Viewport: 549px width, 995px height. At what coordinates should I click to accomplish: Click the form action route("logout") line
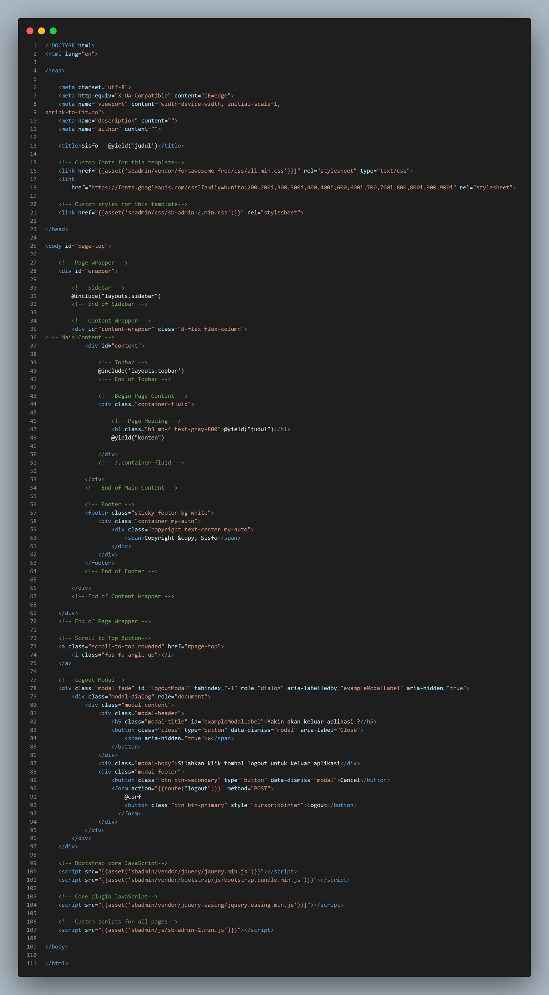pyautogui.click(x=192, y=789)
